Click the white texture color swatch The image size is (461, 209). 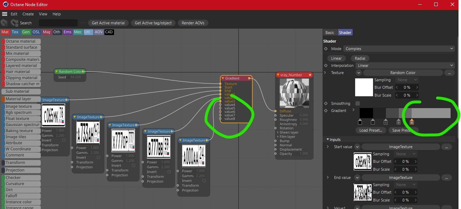click(x=364, y=87)
